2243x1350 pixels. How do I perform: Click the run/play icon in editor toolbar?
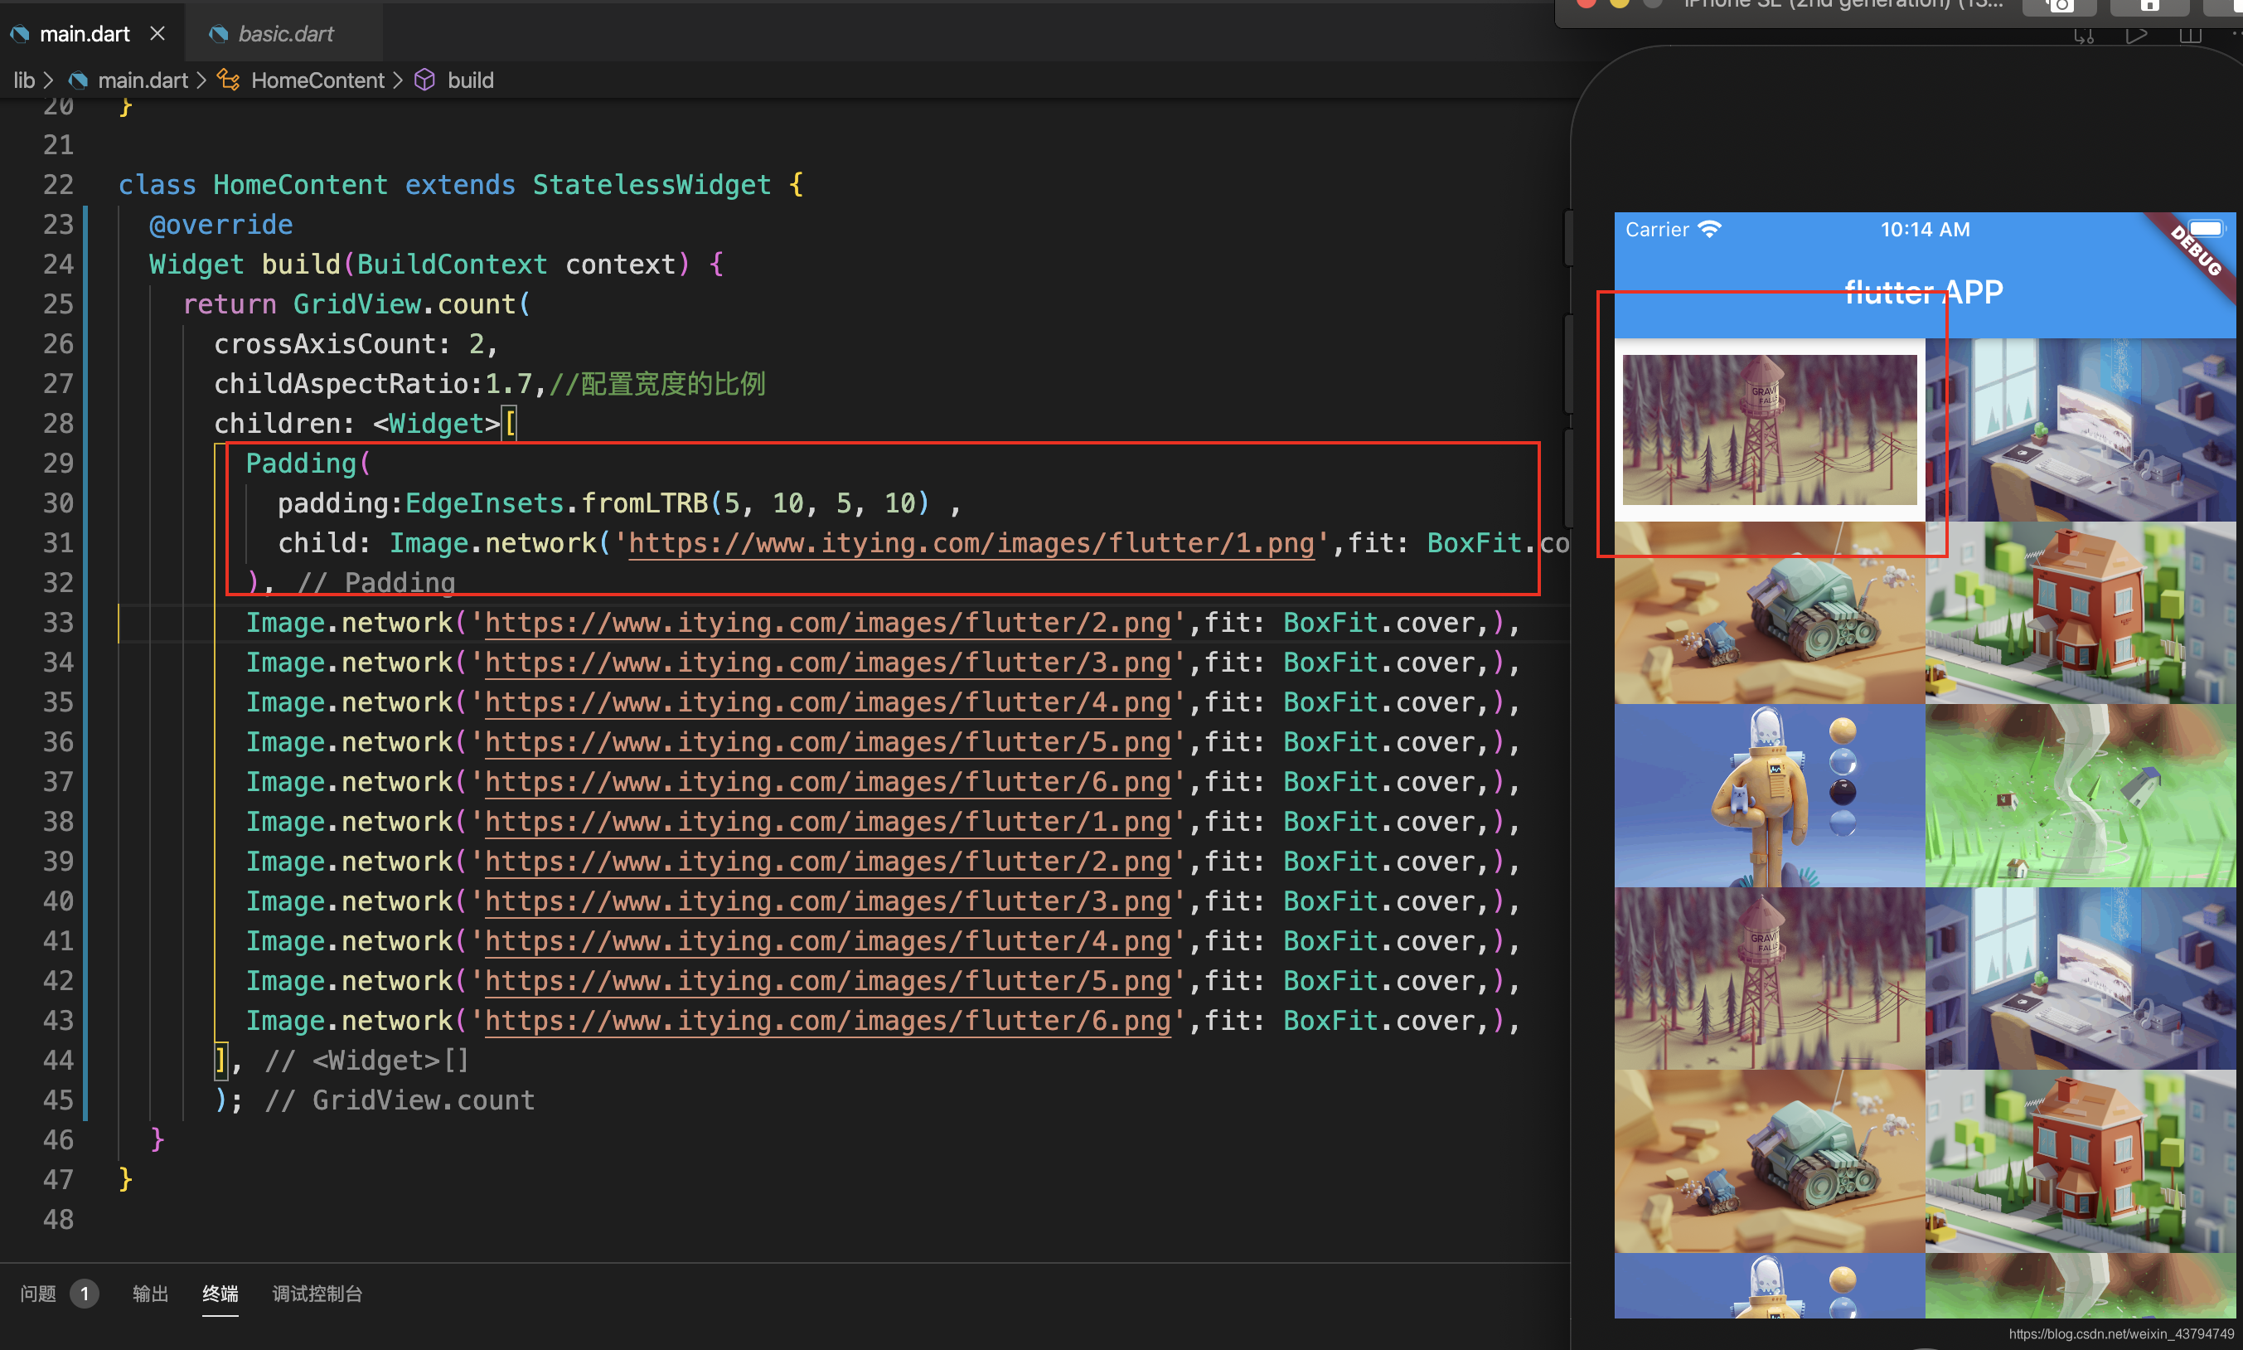2136,36
